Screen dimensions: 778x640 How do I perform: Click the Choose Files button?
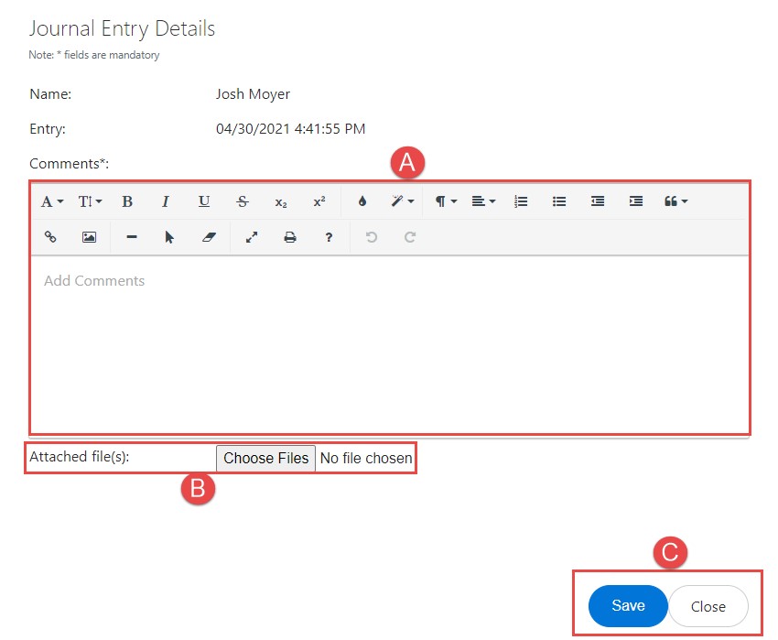pos(265,459)
